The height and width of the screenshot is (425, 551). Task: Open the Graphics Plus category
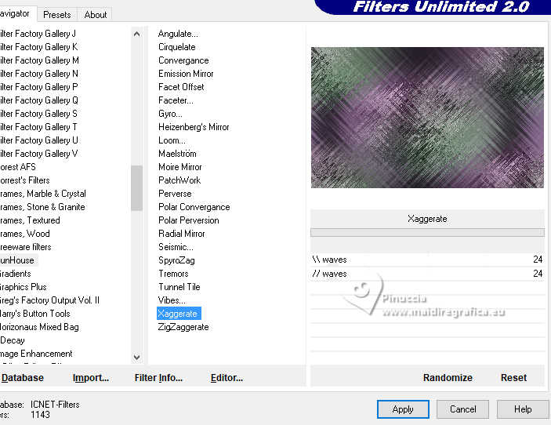coord(24,288)
